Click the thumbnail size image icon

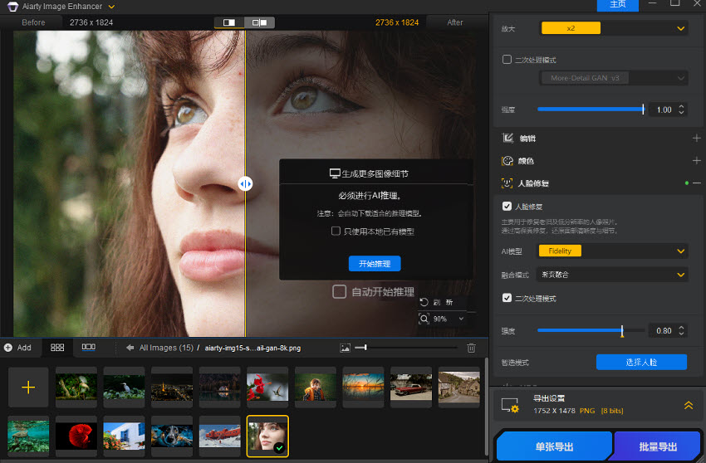point(345,348)
